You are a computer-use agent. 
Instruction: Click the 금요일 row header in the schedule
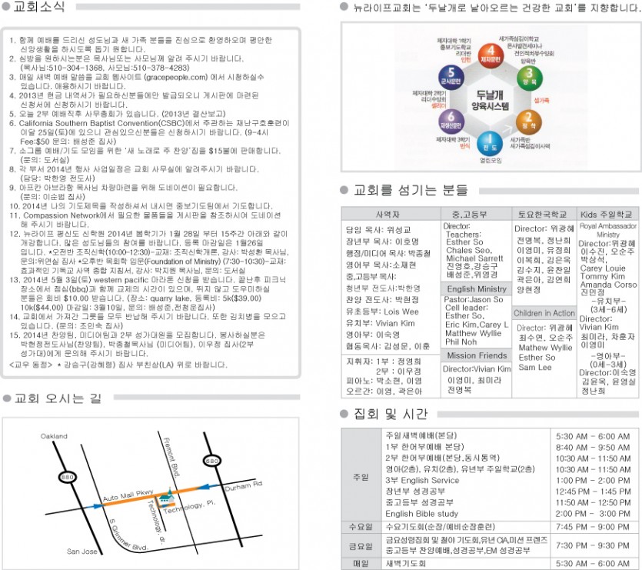click(x=361, y=546)
